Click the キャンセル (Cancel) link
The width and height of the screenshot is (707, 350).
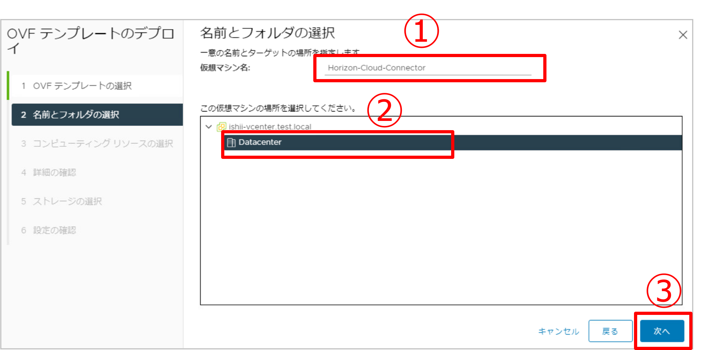[x=559, y=331]
